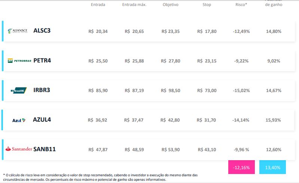This screenshot has width=299, height=183.
Task: Select the ALSC3 ticker label
Action: tap(42, 31)
